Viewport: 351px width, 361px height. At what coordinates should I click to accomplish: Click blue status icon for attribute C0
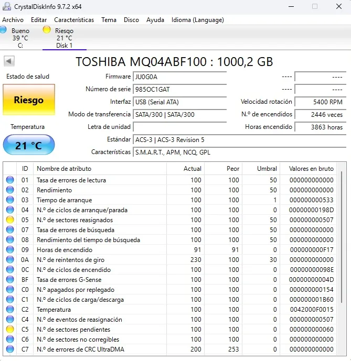click(x=10, y=289)
